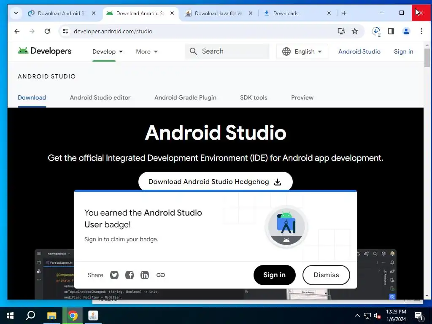The image size is (432, 324).
Task: Click the scrollbar down arrow
Action: [x=427, y=296]
